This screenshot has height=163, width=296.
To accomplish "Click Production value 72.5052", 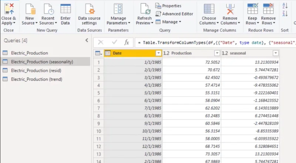I will click(192, 62).
